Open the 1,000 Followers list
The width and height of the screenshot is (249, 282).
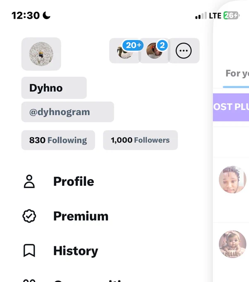140,140
